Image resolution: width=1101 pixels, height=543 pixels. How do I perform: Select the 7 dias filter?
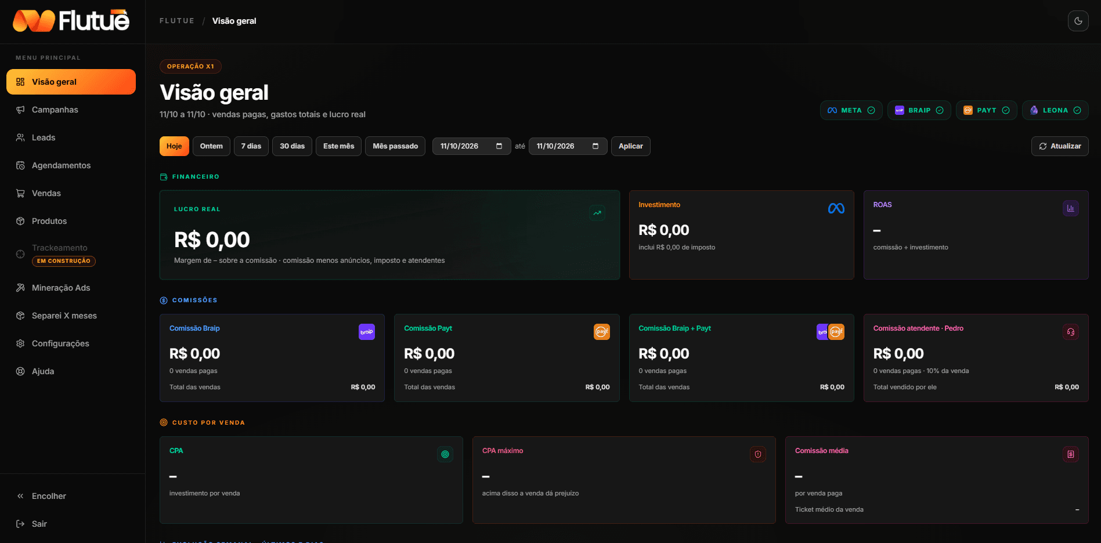pos(251,146)
